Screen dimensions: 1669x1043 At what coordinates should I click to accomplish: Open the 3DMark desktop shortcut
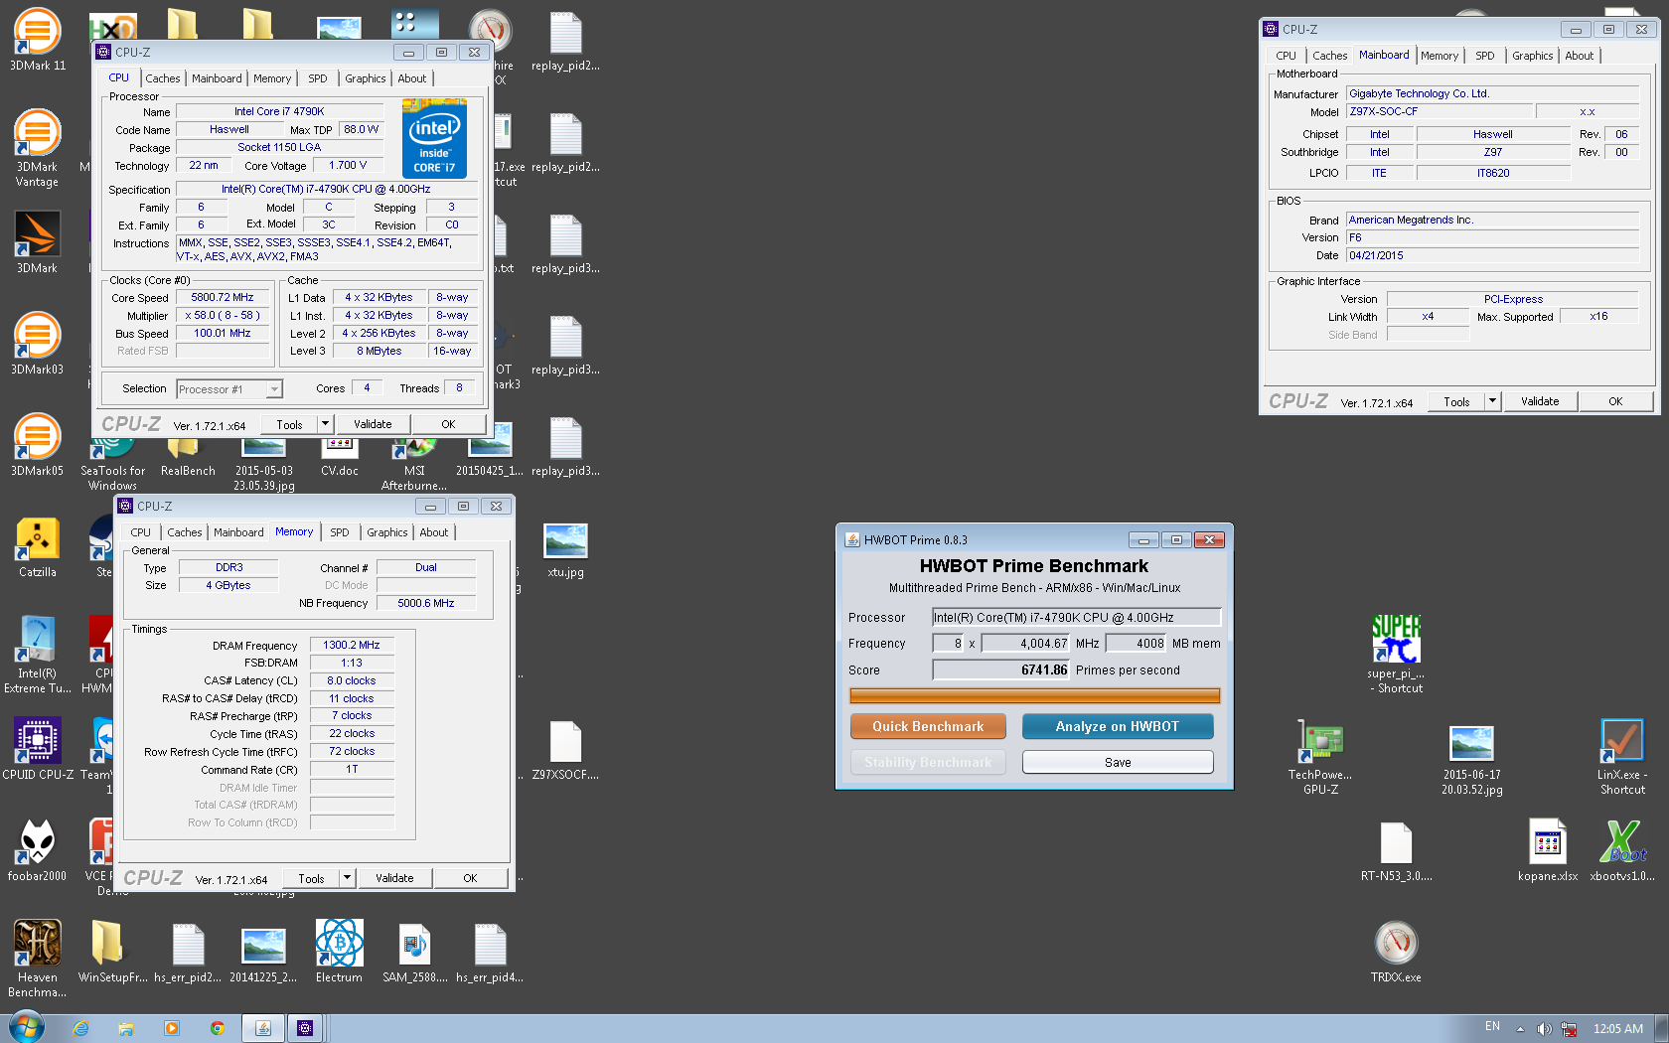click(37, 242)
